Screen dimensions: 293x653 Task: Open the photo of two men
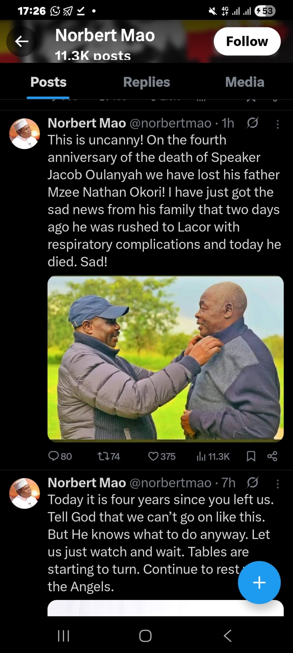pyautogui.click(x=165, y=358)
